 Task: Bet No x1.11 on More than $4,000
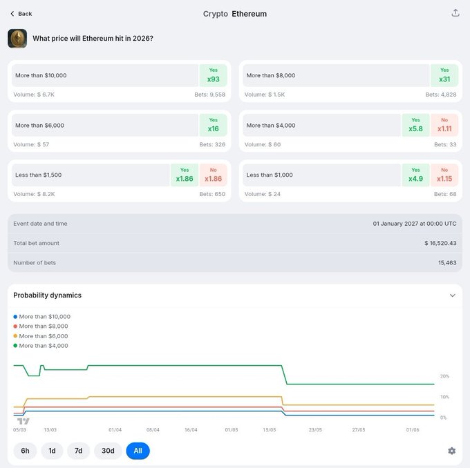pyautogui.click(x=444, y=125)
